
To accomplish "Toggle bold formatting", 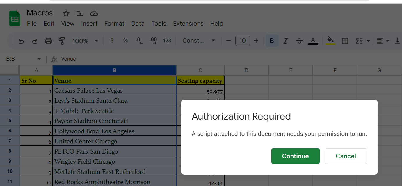I will point(272,41).
